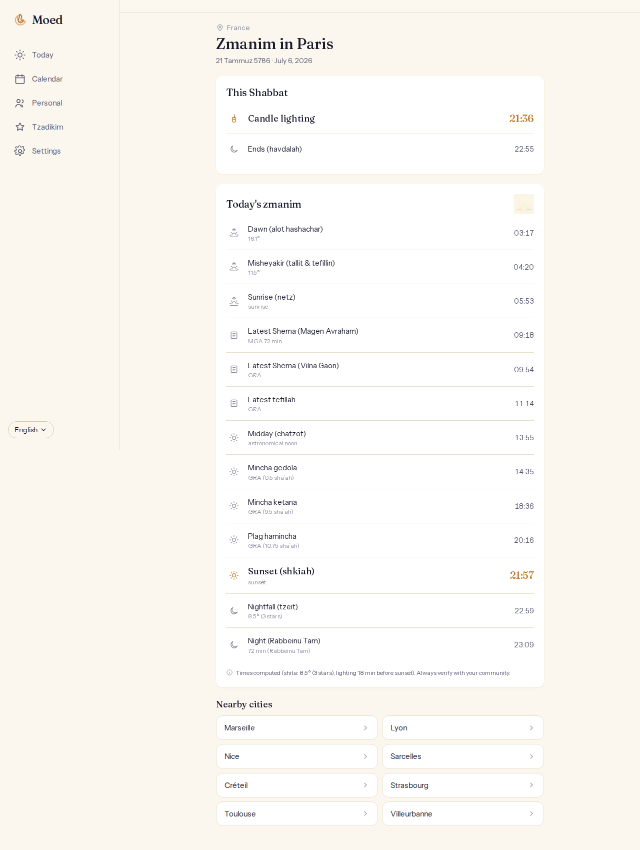This screenshot has width=640, height=850.
Task: Click the Moed flame logo icon
Action: pyautogui.click(x=20, y=20)
